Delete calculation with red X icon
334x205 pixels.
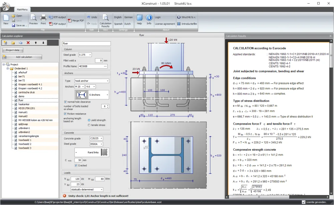pos(28,43)
